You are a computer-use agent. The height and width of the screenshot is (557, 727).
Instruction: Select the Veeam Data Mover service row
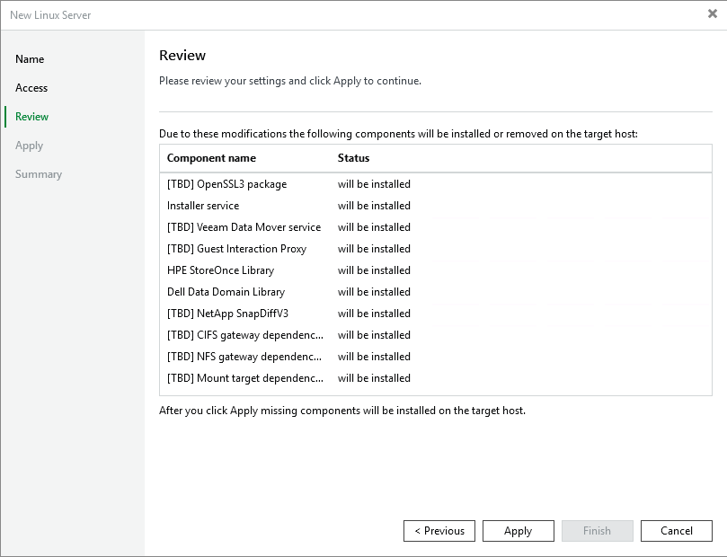tap(244, 227)
